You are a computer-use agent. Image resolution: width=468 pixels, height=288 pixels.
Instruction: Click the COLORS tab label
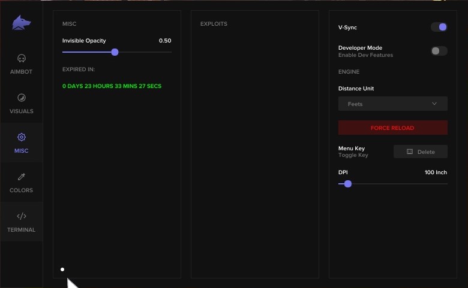point(22,190)
